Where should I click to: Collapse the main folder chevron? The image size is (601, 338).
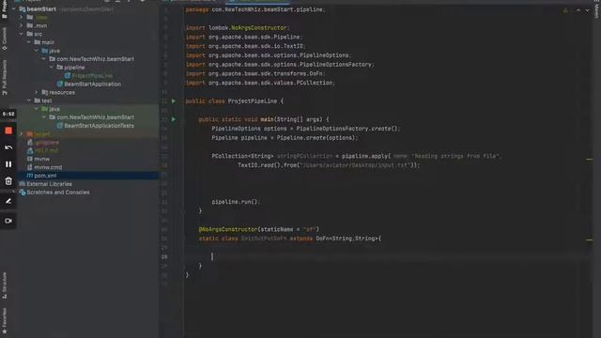click(x=29, y=42)
